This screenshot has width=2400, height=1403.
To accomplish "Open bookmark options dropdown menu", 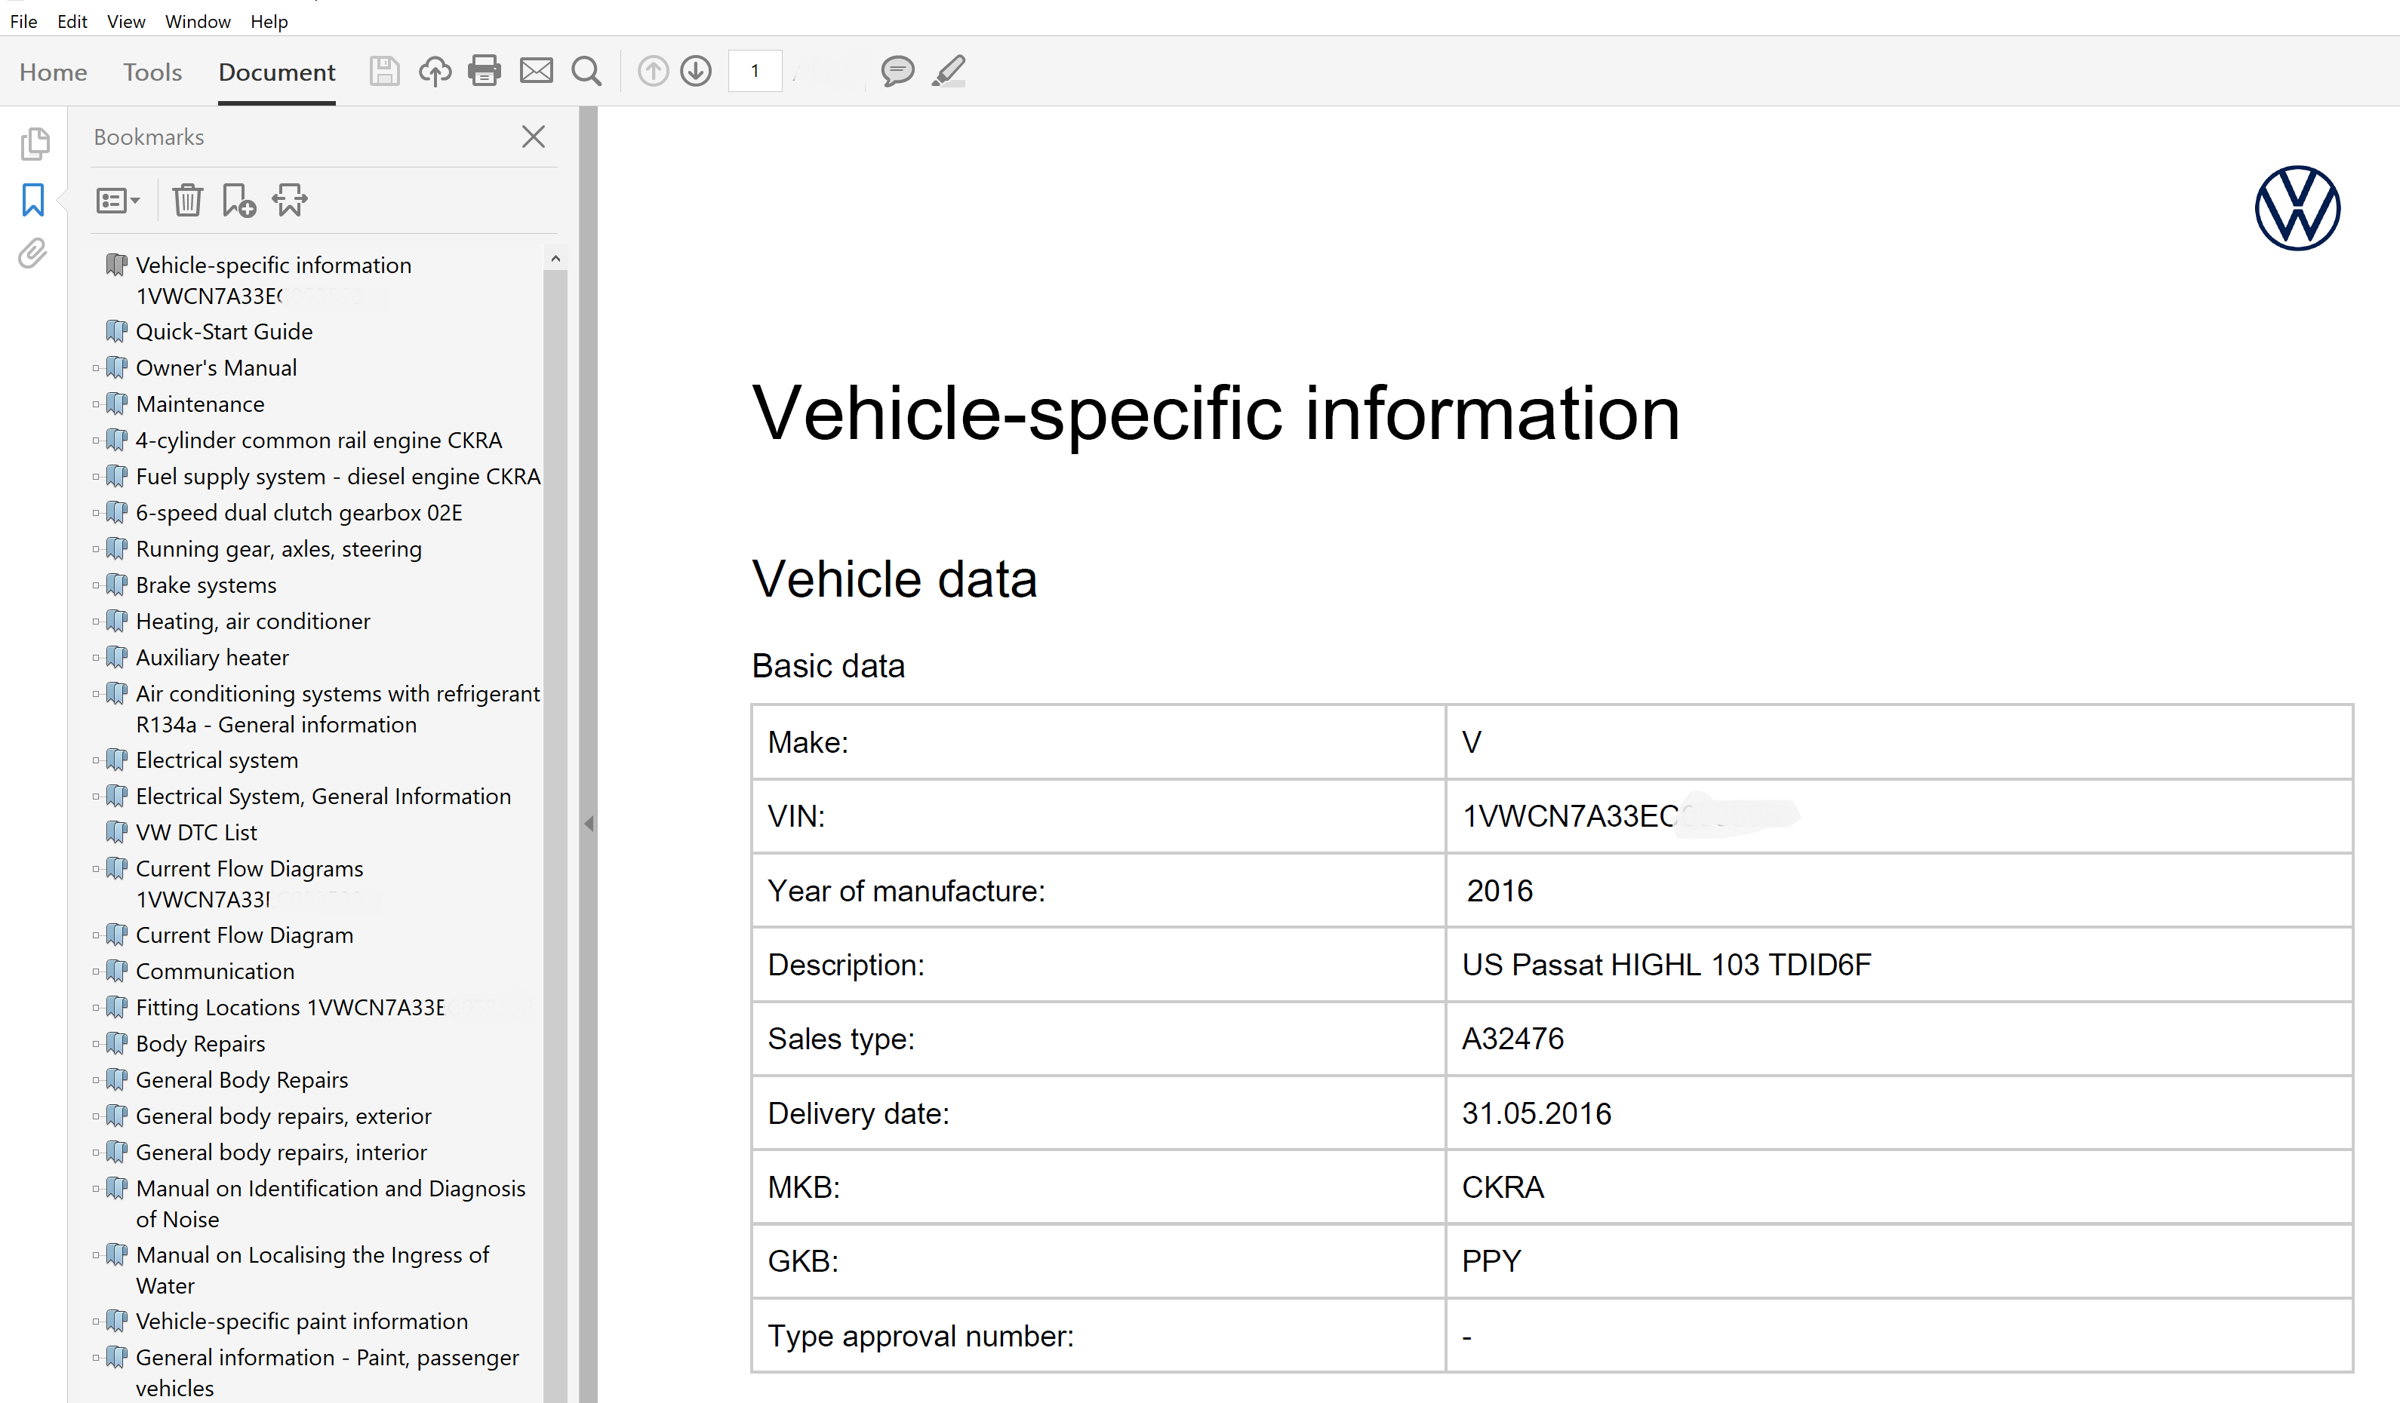I will point(117,201).
